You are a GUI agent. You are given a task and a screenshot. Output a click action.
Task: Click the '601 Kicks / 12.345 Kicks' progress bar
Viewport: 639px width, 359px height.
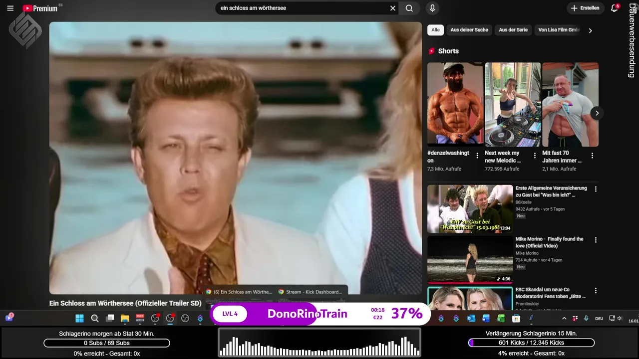click(531, 343)
